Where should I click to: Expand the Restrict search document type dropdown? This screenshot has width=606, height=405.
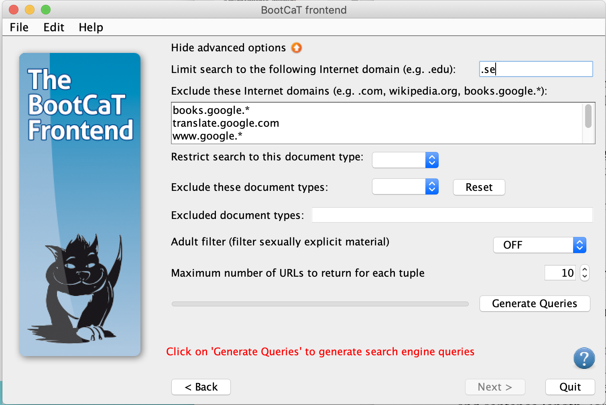(405, 160)
